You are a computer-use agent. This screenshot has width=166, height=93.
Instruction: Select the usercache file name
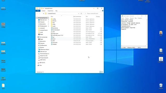pyautogui.click(x=55, y=42)
